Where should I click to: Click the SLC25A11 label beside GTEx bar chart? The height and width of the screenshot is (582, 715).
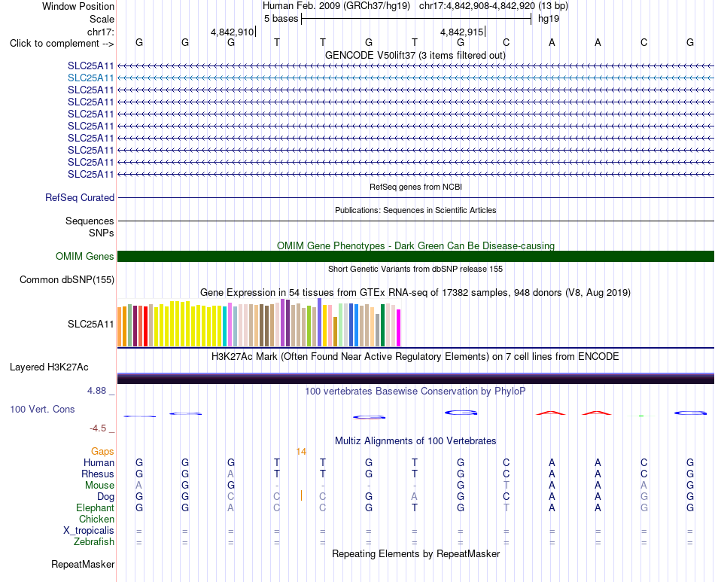pos(91,325)
